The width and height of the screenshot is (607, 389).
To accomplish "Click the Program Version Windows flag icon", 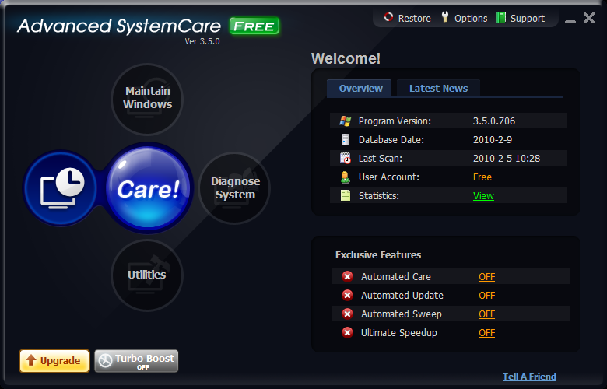I will coord(345,121).
